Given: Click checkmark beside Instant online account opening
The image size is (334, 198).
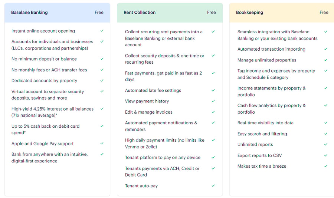Looking at the screenshot, I should 102,31.
